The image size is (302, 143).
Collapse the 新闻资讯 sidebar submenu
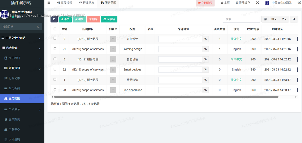click(x=22, y=68)
